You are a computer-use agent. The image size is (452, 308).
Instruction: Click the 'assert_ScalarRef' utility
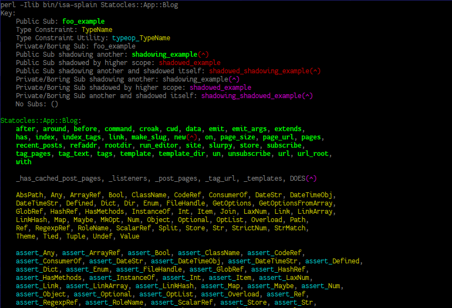pos(181,302)
